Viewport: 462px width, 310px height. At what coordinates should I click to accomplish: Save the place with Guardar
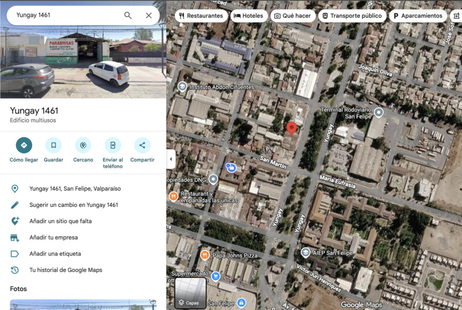point(53,150)
